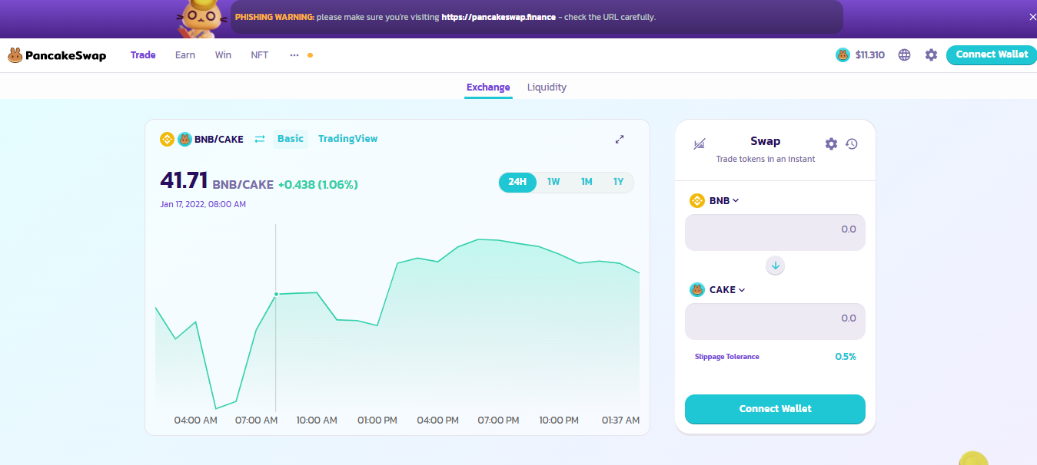
Task: Close the phishing warning banner
Action: 1032,17
